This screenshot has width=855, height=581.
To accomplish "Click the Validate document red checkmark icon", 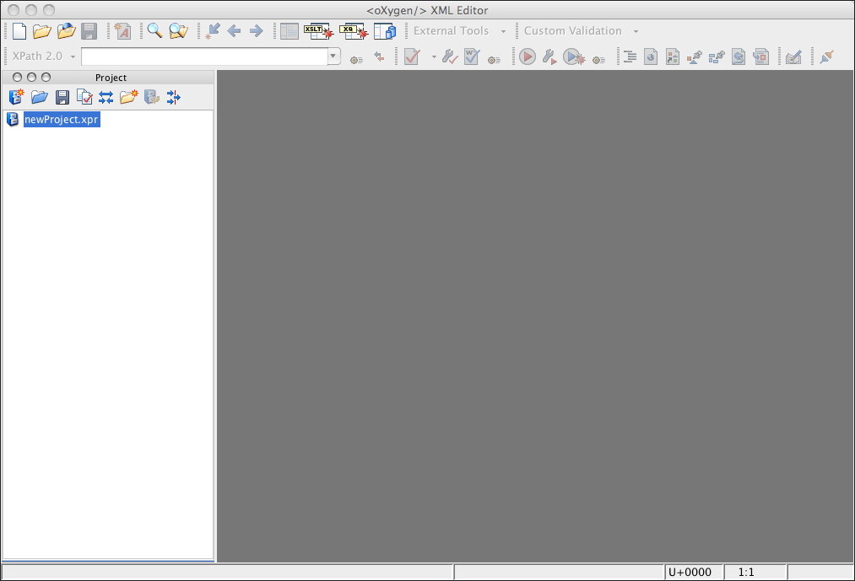I will point(412,56).
